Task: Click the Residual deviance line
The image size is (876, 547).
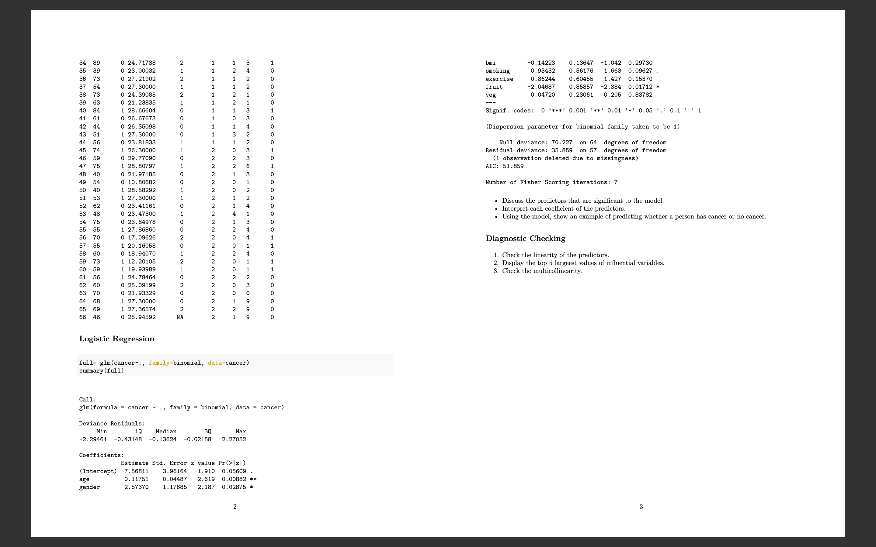Action: [x=575, y=150]
